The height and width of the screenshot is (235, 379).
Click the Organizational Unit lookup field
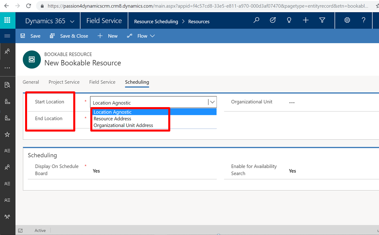click(x=331, y=102)
